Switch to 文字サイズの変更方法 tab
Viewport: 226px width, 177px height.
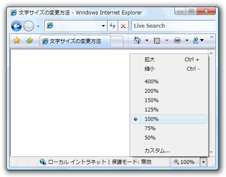tap(75, 41)
